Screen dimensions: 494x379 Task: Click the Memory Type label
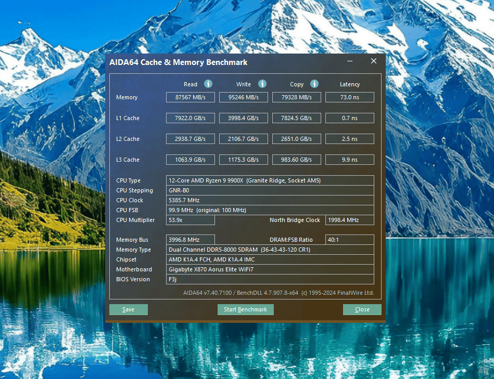click(134, 250)
